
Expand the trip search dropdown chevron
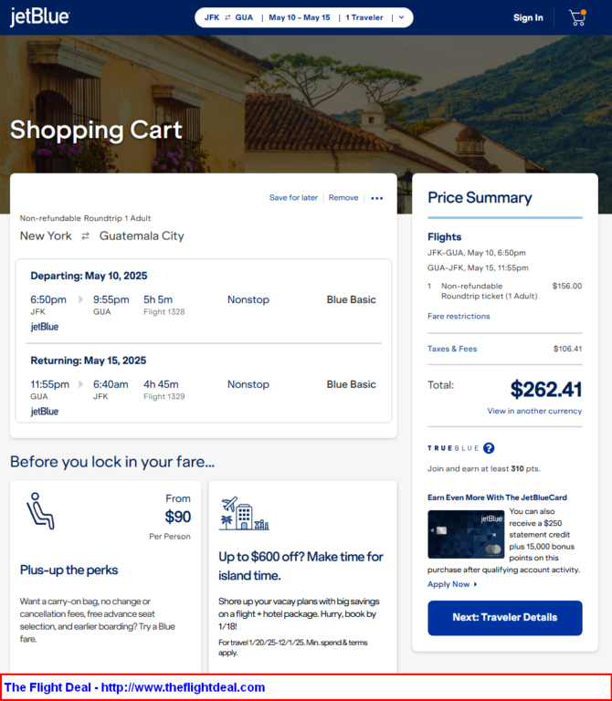[401, 17]
